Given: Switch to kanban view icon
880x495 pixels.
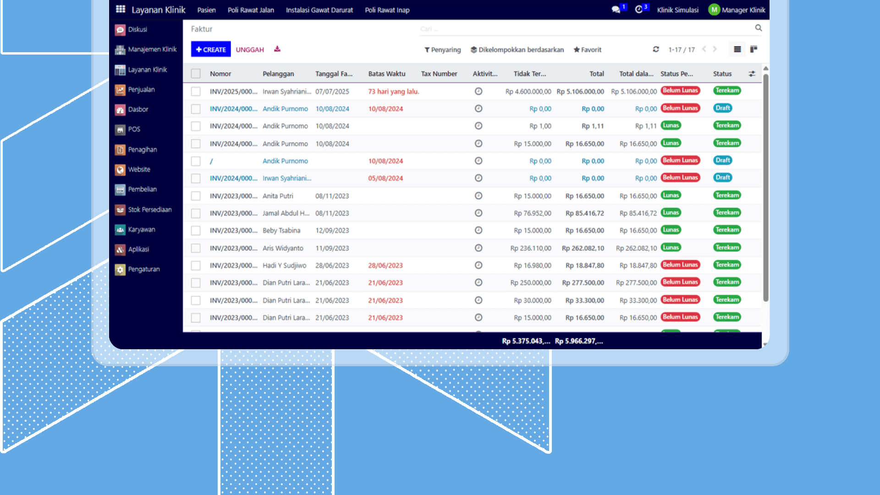Looking at the screenshot, I should point(753,49).
